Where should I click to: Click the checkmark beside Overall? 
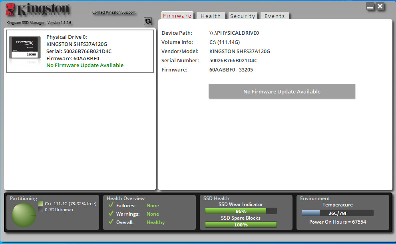coord(111,222)
